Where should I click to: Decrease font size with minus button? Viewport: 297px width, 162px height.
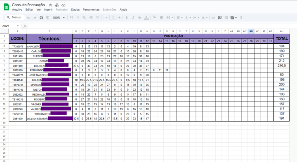(x=106, y=17)
